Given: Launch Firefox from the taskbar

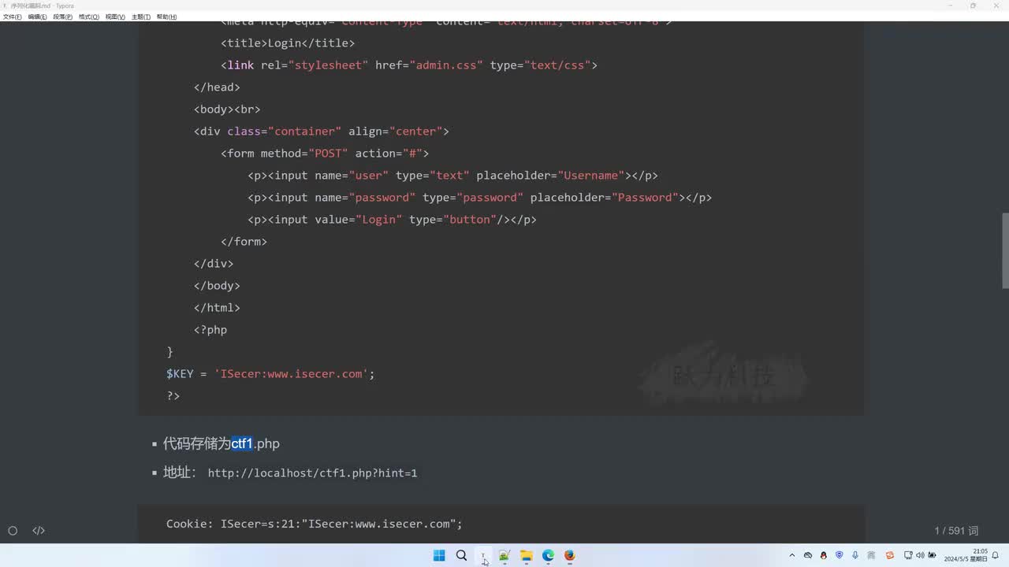Looking at the screenshot, I should pos(569,555).
